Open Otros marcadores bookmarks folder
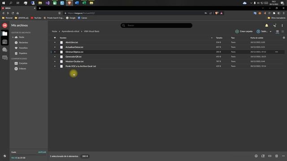287x161 pixels. point(276,18)
